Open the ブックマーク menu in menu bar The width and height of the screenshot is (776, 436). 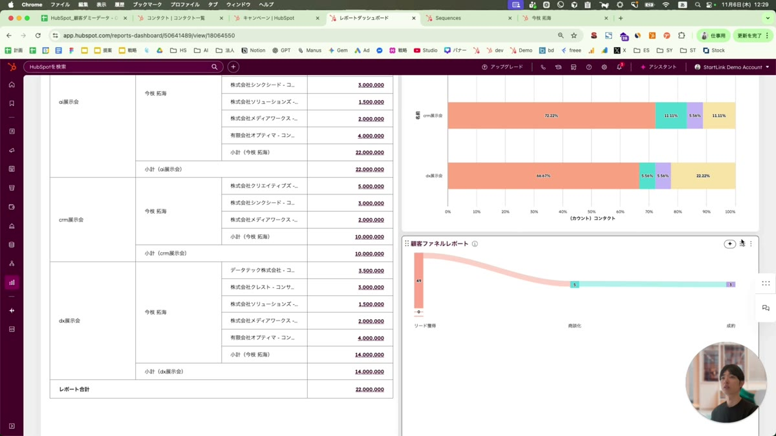[x=147, y=5]
